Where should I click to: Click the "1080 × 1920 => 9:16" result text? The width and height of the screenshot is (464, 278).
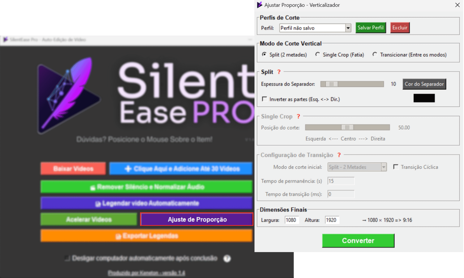tap(390, 220)
